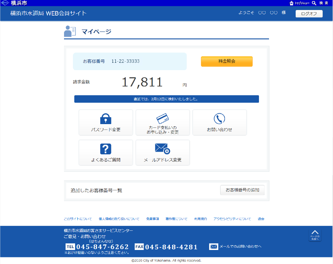
Task: Open the 著作権について footer link
Action: [176, 219]
